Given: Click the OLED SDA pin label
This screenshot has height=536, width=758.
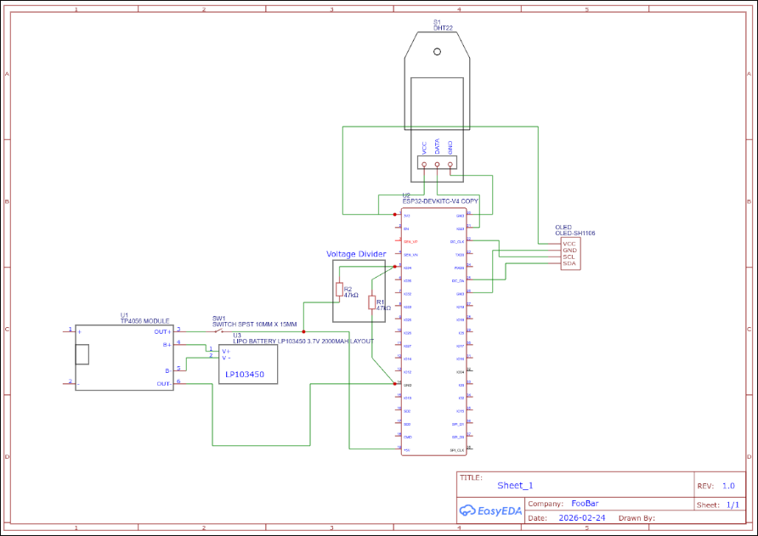Looking at the screenshot, I should [569, 263].
